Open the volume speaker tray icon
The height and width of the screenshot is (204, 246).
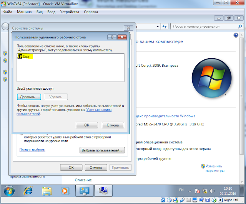[x=212, y=191]
